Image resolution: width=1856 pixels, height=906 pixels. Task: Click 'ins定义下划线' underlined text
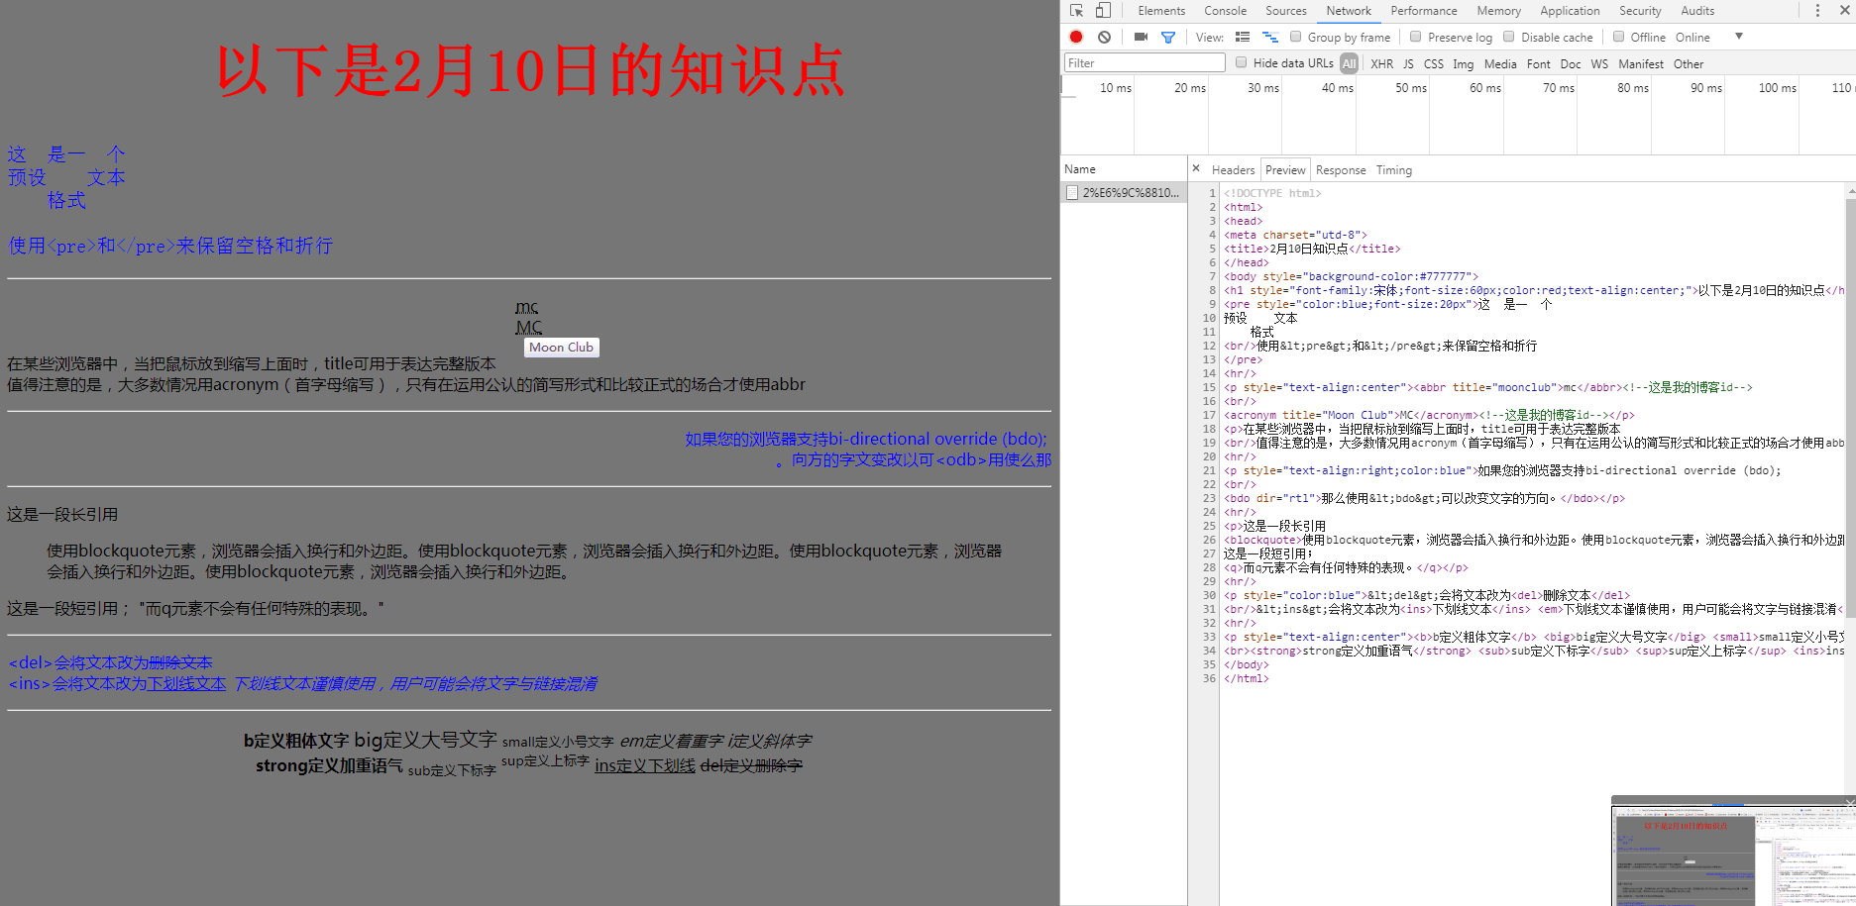click(645, 765)
